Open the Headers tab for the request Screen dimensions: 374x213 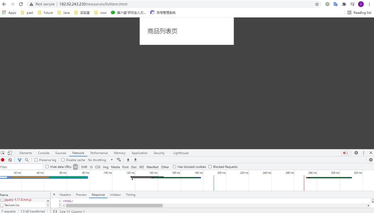(x=65, y=194)
